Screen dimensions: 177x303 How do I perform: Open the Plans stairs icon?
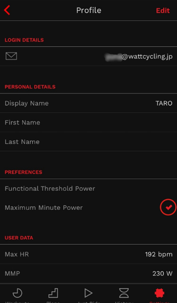(x=53, y=293)
